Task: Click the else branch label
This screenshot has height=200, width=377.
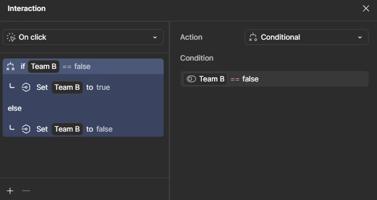Action: click(15, 108)
